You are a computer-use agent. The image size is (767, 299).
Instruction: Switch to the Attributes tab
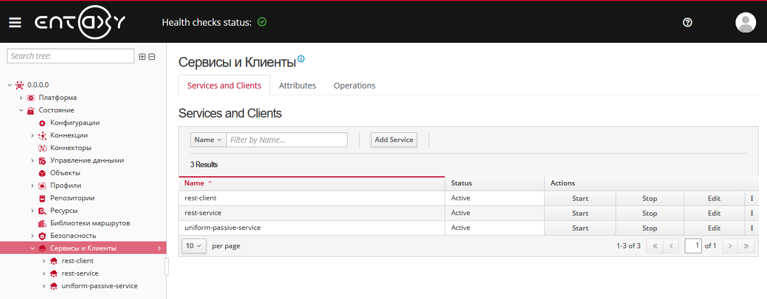(x=297, y=86)
